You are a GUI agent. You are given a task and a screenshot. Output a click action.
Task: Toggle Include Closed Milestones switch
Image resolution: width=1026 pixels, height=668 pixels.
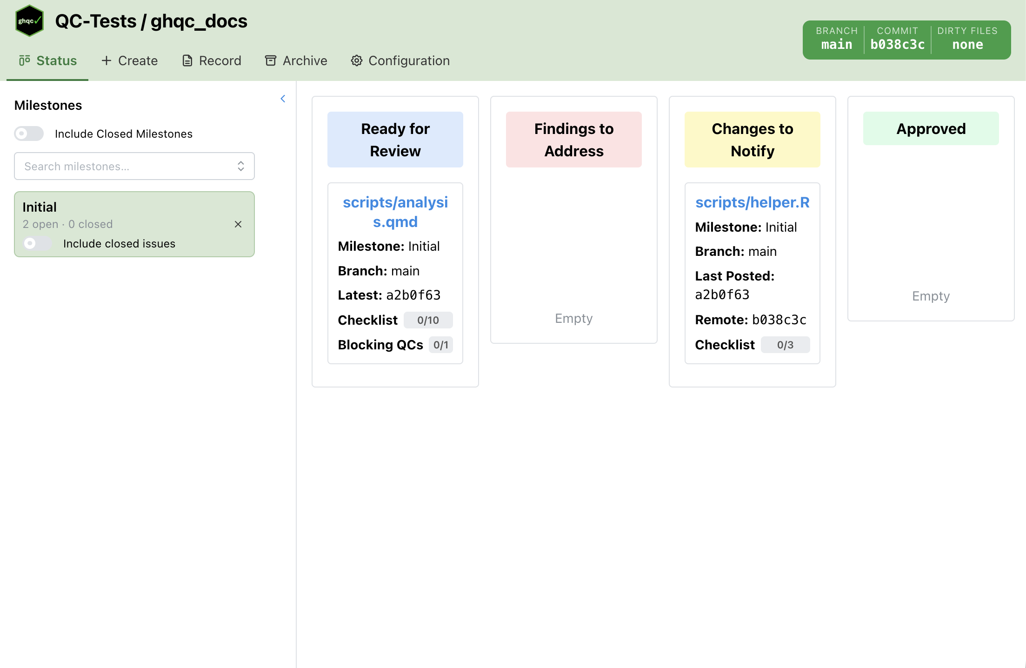tap(29, 134)
